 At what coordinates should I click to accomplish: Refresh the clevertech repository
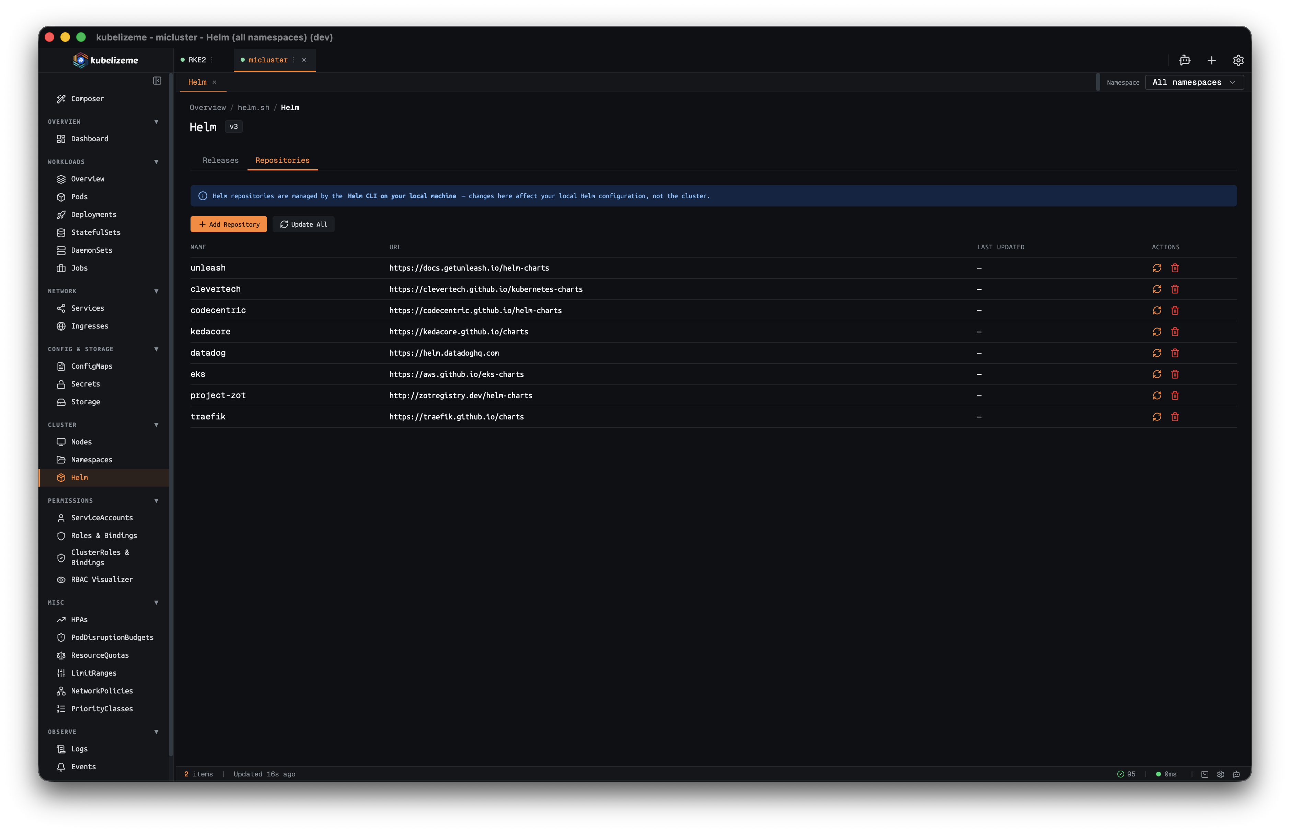pyautogui.click(x=1156, y=289)
